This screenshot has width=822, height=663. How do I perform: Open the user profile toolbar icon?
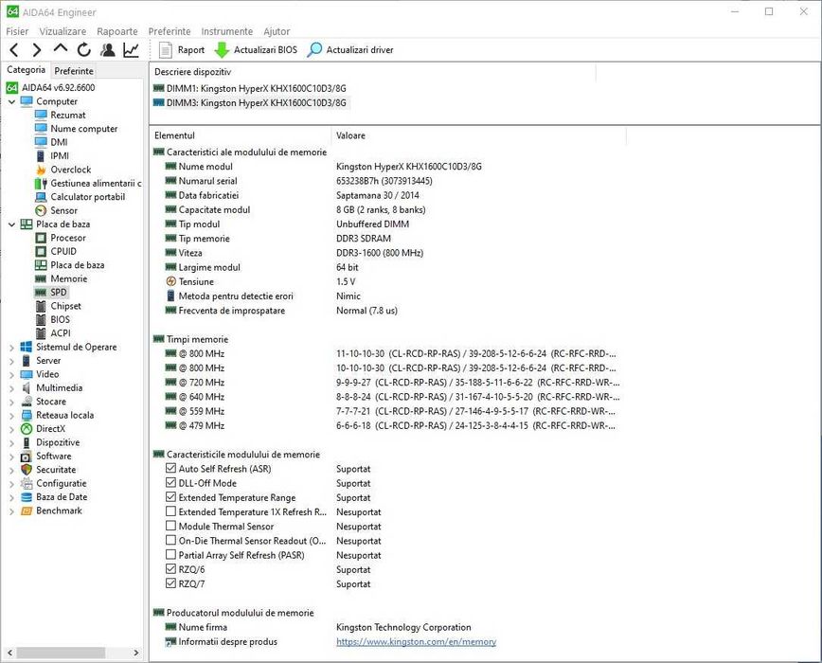point(108,50)
